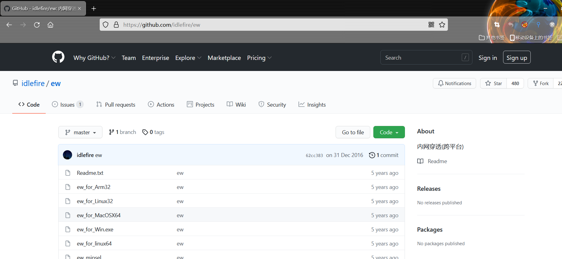Select the Code tab

[x=29, y=104]
